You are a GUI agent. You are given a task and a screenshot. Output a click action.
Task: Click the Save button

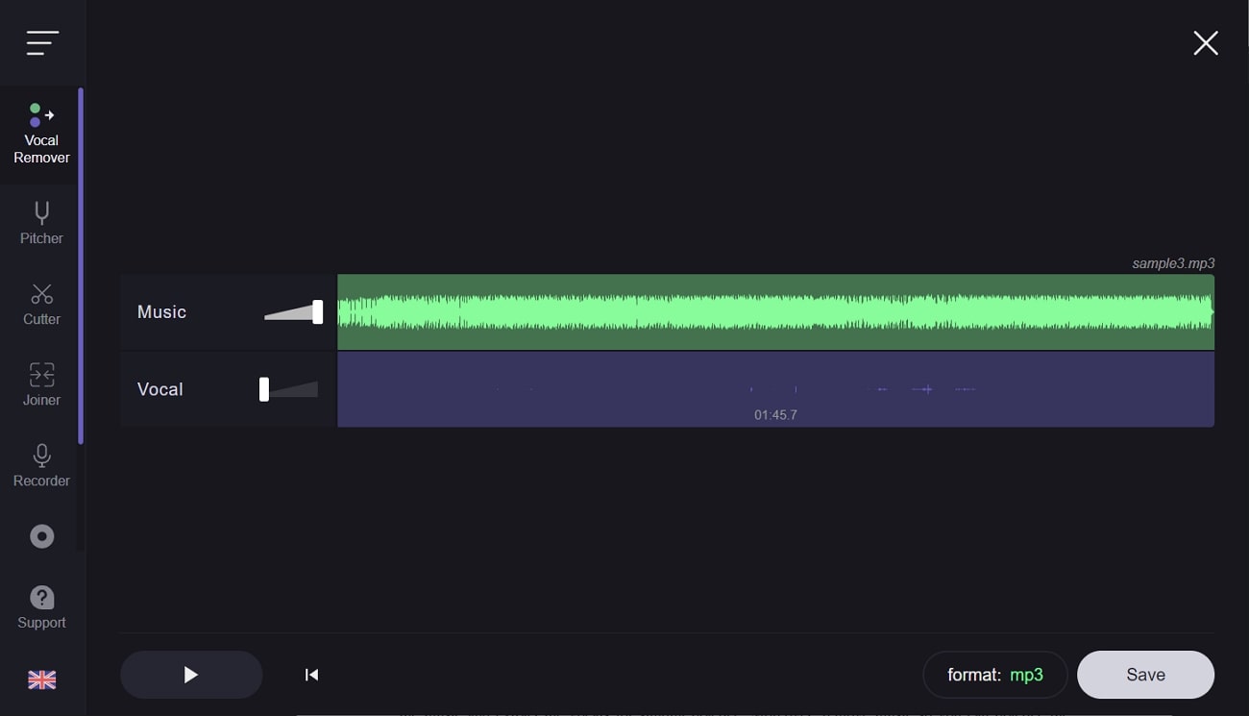pyautogui.click(x=1145, y=675)
